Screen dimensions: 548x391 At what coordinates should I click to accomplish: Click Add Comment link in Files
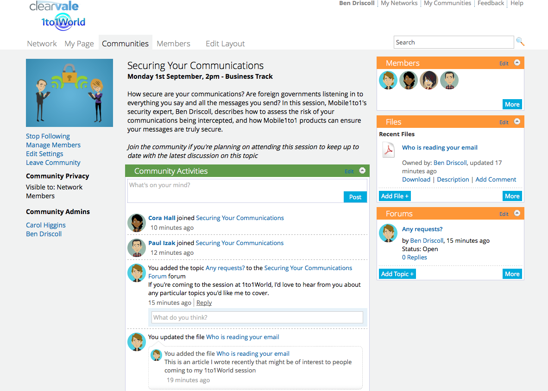pyautogui.click(x=496, y=179)
